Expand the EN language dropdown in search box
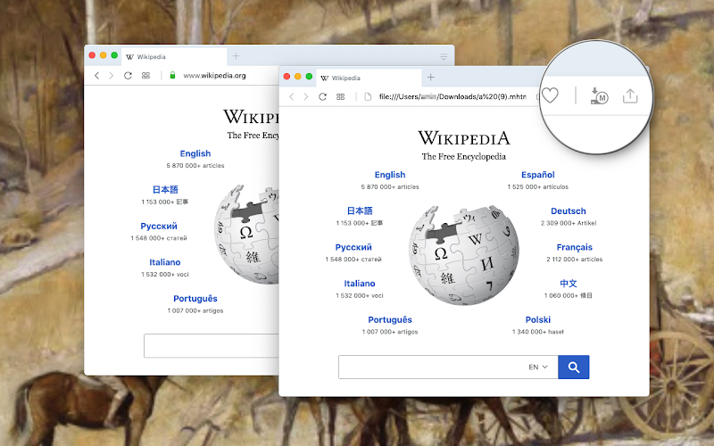The width and height of the screenshot is (714, 446). click(x=538, y=367)
